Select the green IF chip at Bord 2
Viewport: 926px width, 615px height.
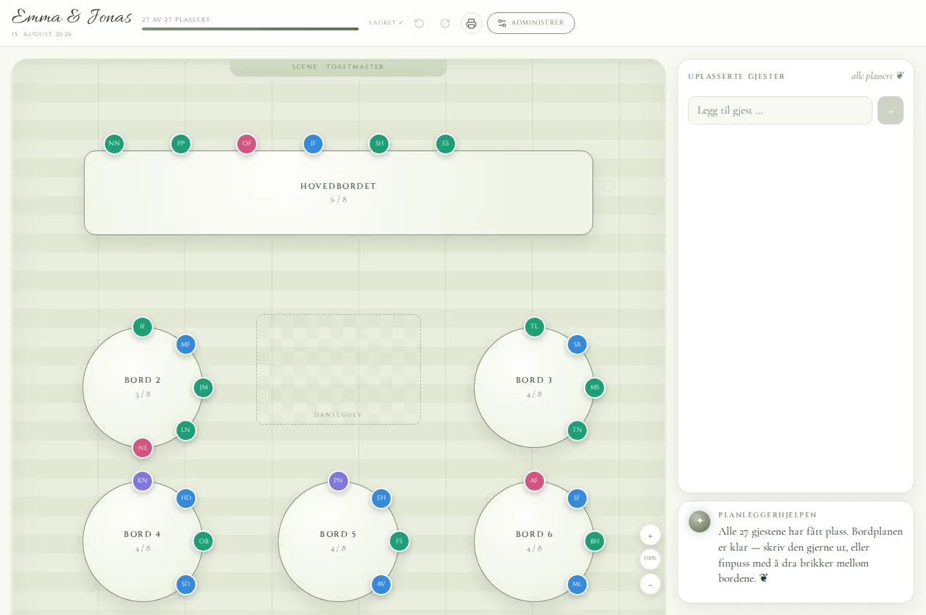pos(143,327)
